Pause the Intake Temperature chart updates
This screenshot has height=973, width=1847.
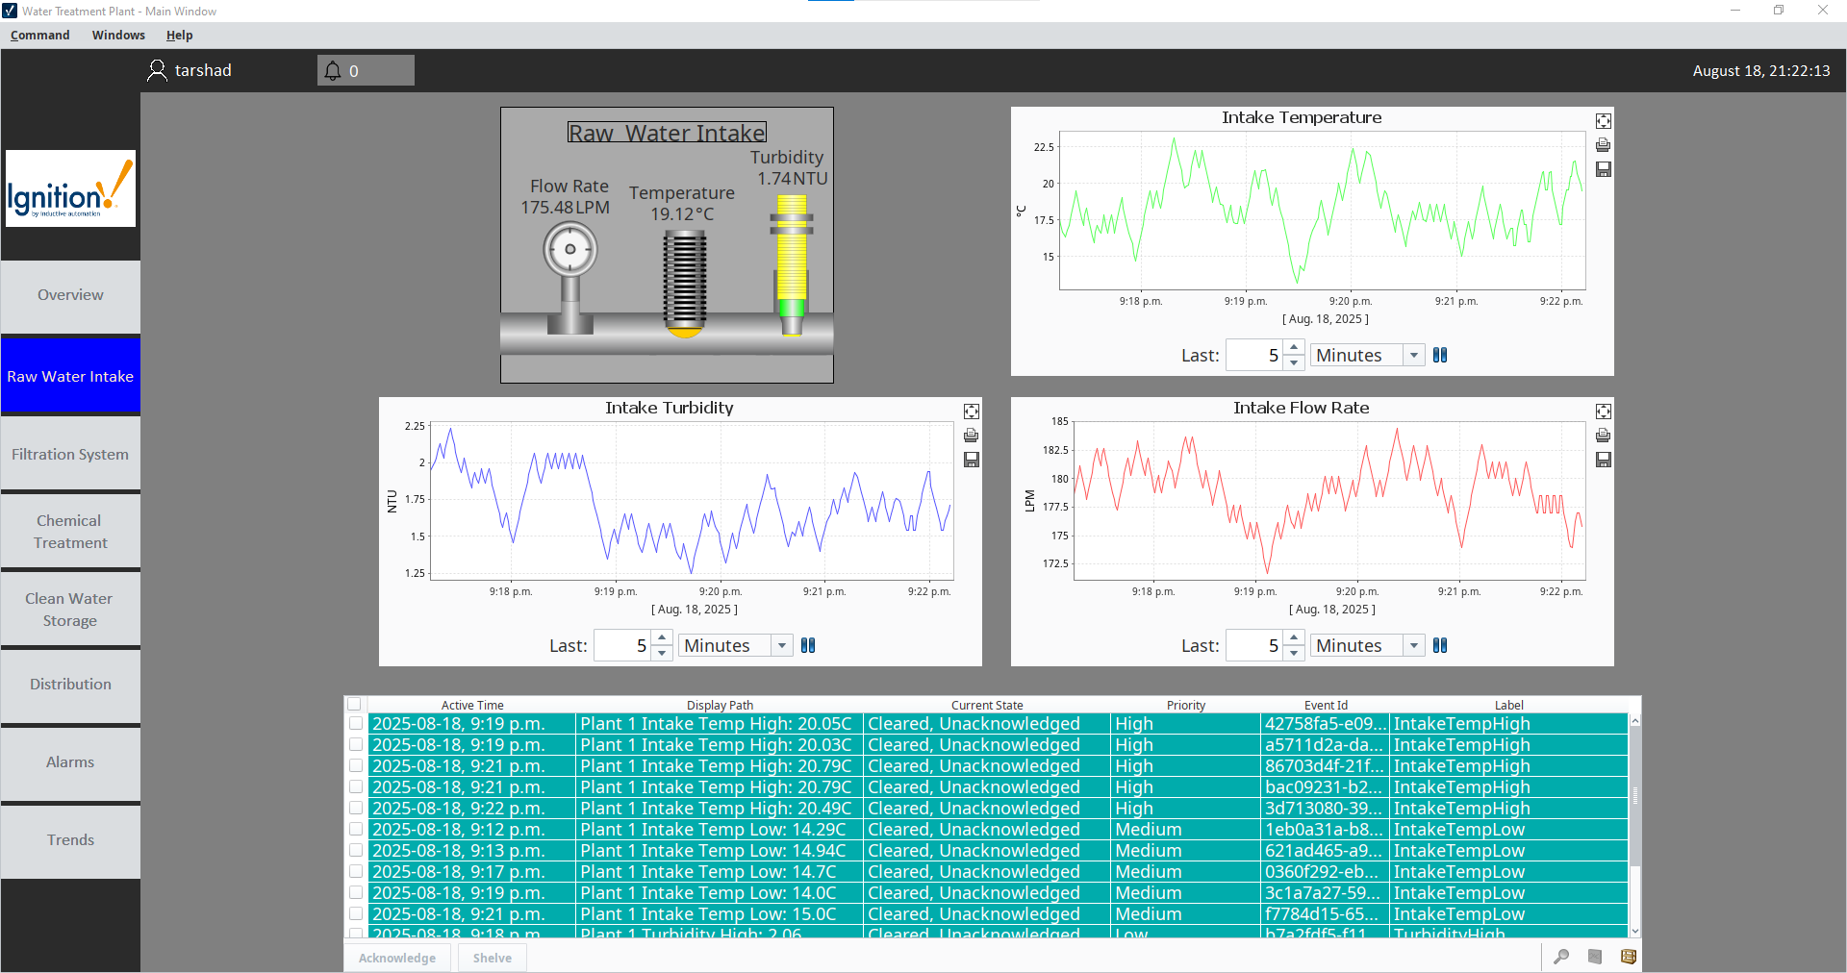click(x=1440, y=355)
